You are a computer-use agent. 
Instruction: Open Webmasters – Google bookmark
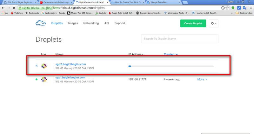(53, 13)
